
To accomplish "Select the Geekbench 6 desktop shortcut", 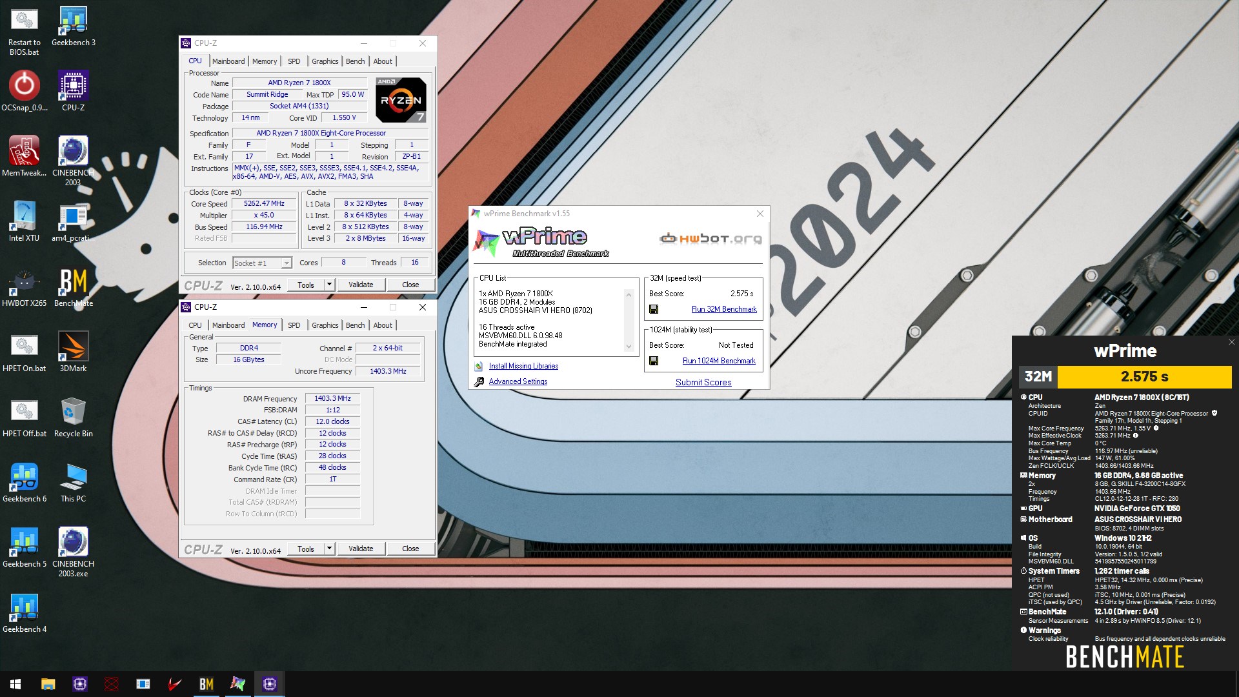I will [24, 482].
